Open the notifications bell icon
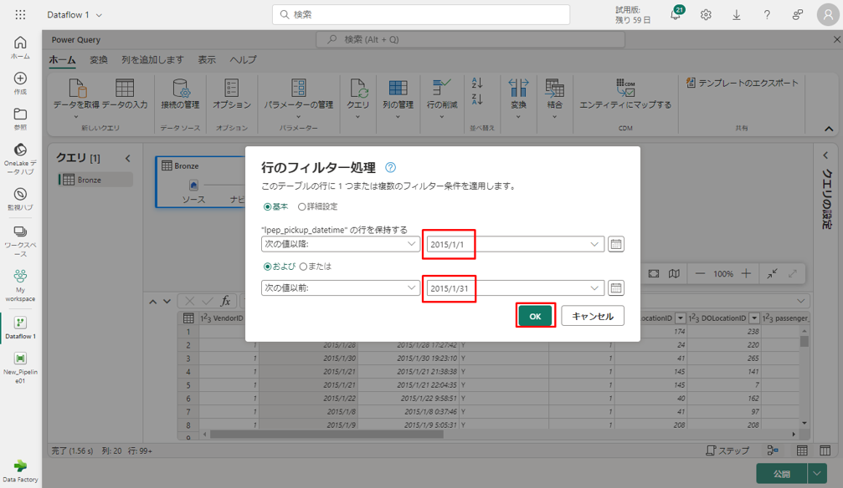 click(x=676, y=15)
